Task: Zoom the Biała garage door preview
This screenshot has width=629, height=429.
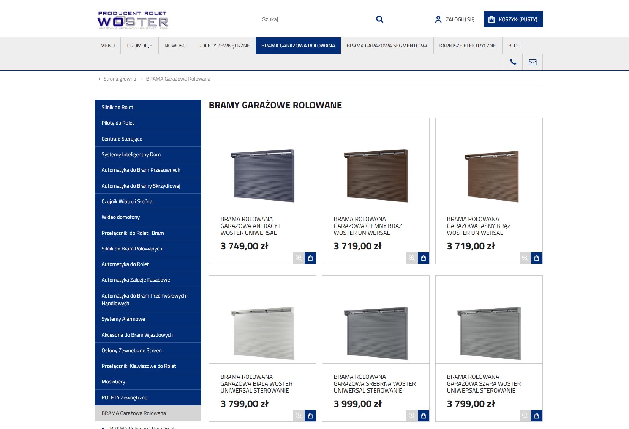Action: click(x=299, y=416)
